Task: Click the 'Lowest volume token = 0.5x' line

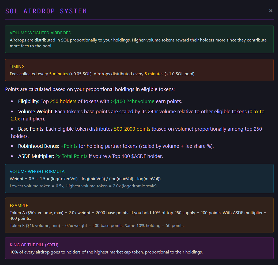Action: click(83, 186)
